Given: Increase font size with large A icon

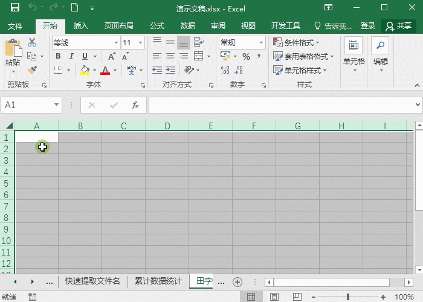Looking at the screenshot, I should (x=112, y=56).
